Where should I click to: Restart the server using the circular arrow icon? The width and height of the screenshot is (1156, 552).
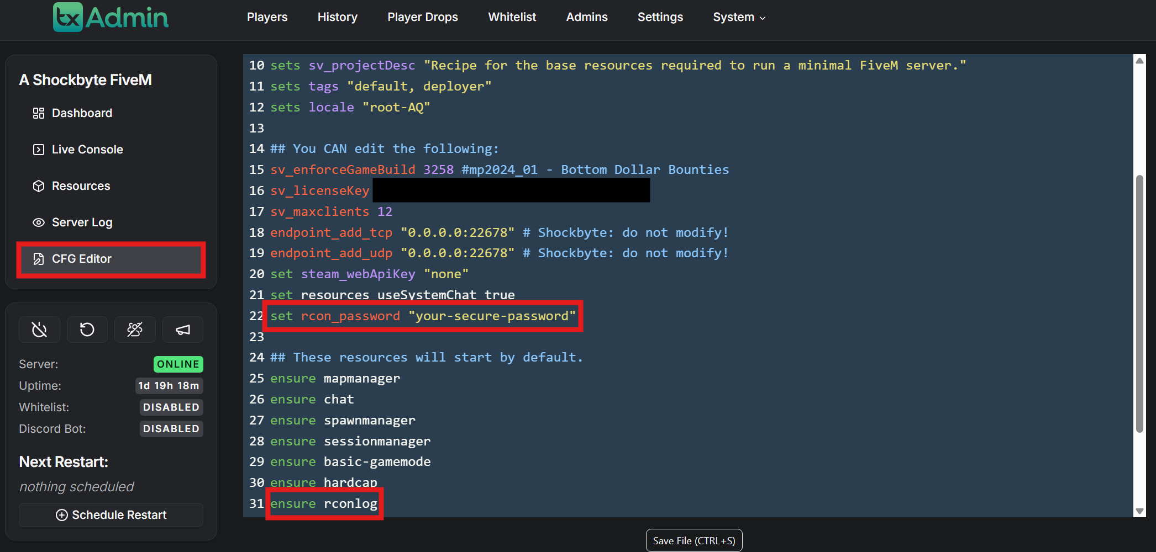click(x=87, y=330)
